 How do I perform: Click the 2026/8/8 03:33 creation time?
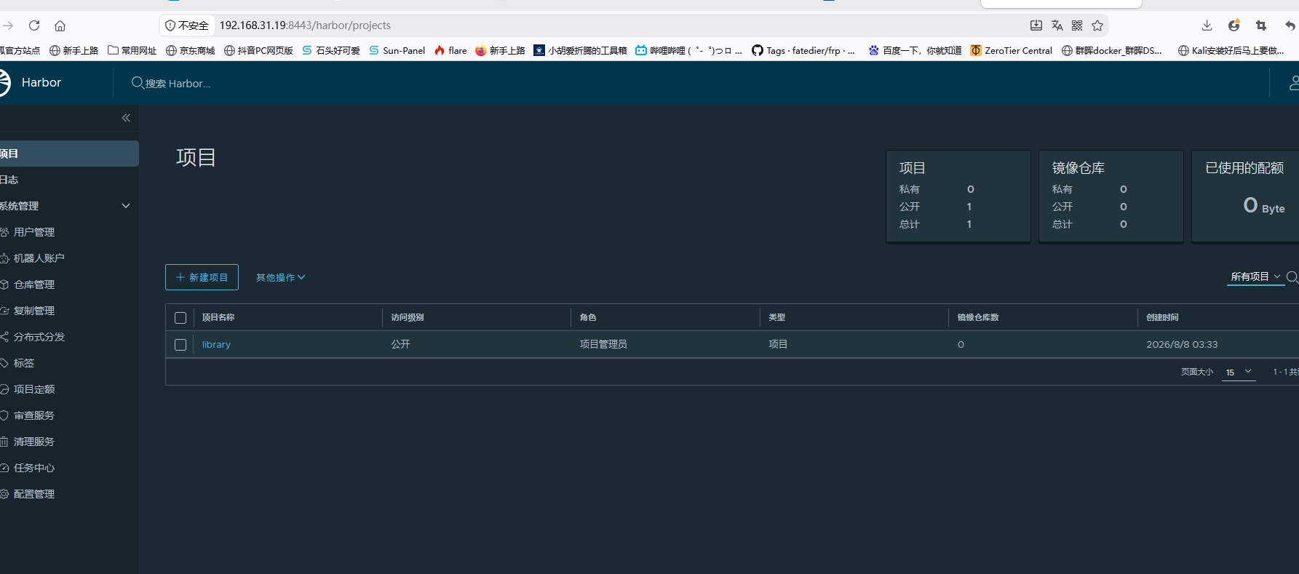pyautogui.click(x=1182, y=344)
